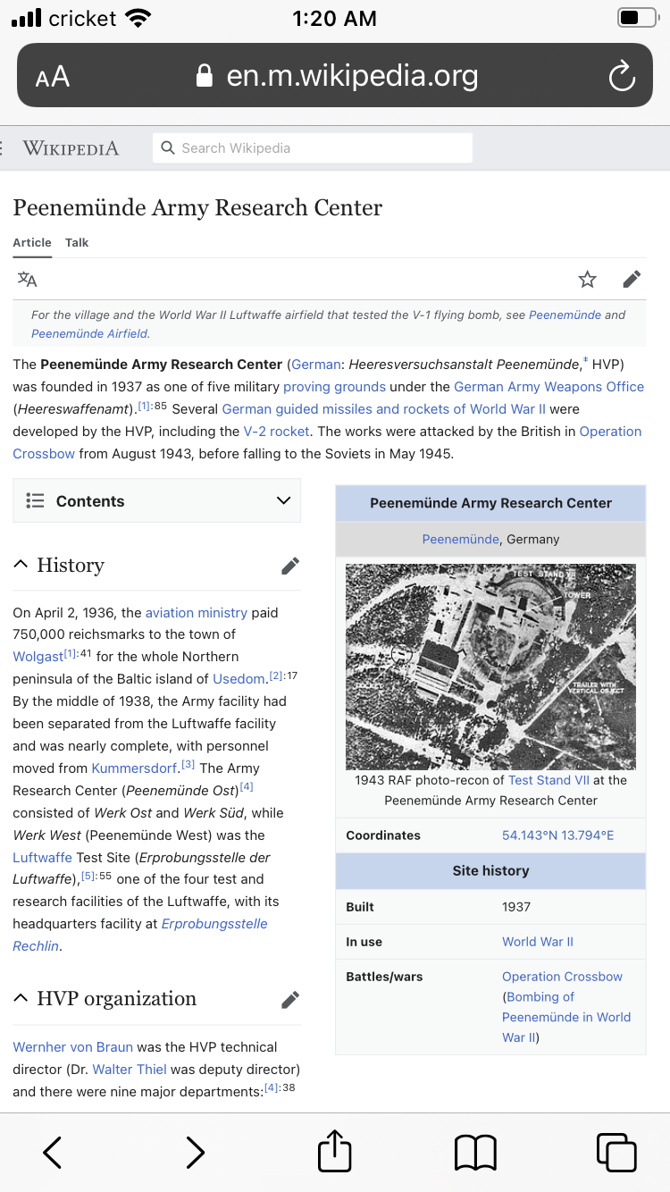The width and height of the screenshot is (670, 1192).
Task: Expand the Contents dropdown chevron
Action: [x=284, y=500]
